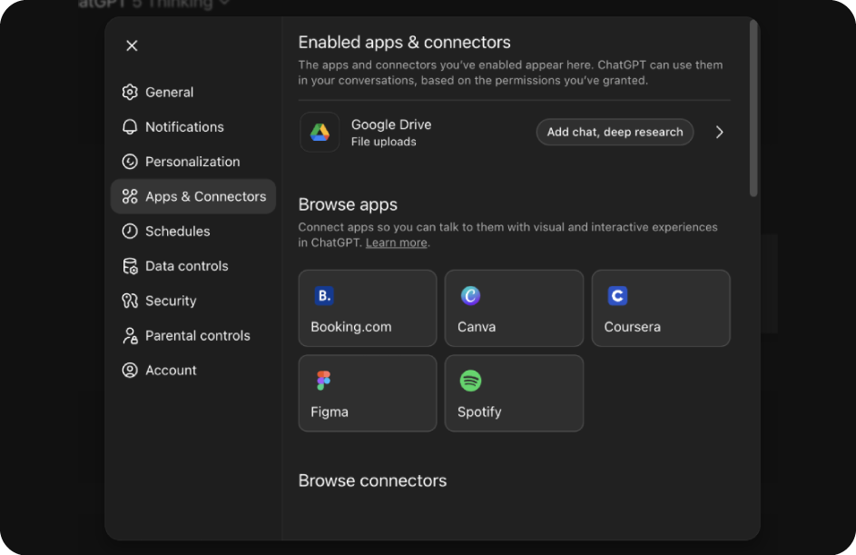The height and width of the screenshot is (555, 856).
Task: Click the Coursera logo icon
Action: (617, 295)
